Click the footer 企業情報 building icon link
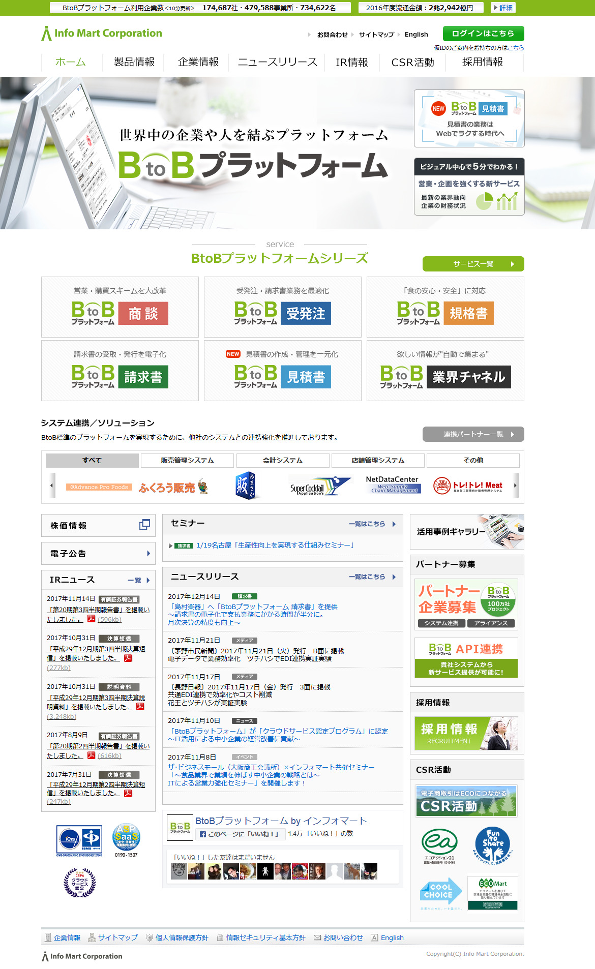 62,937
